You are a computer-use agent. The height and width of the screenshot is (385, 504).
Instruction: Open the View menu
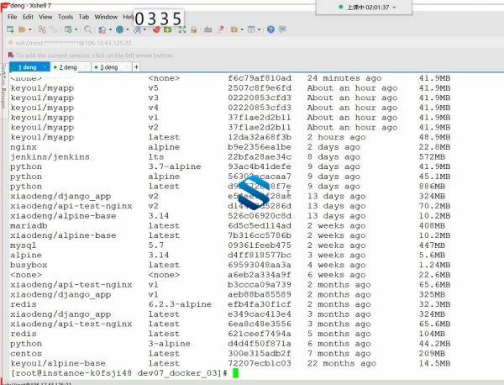45,17
